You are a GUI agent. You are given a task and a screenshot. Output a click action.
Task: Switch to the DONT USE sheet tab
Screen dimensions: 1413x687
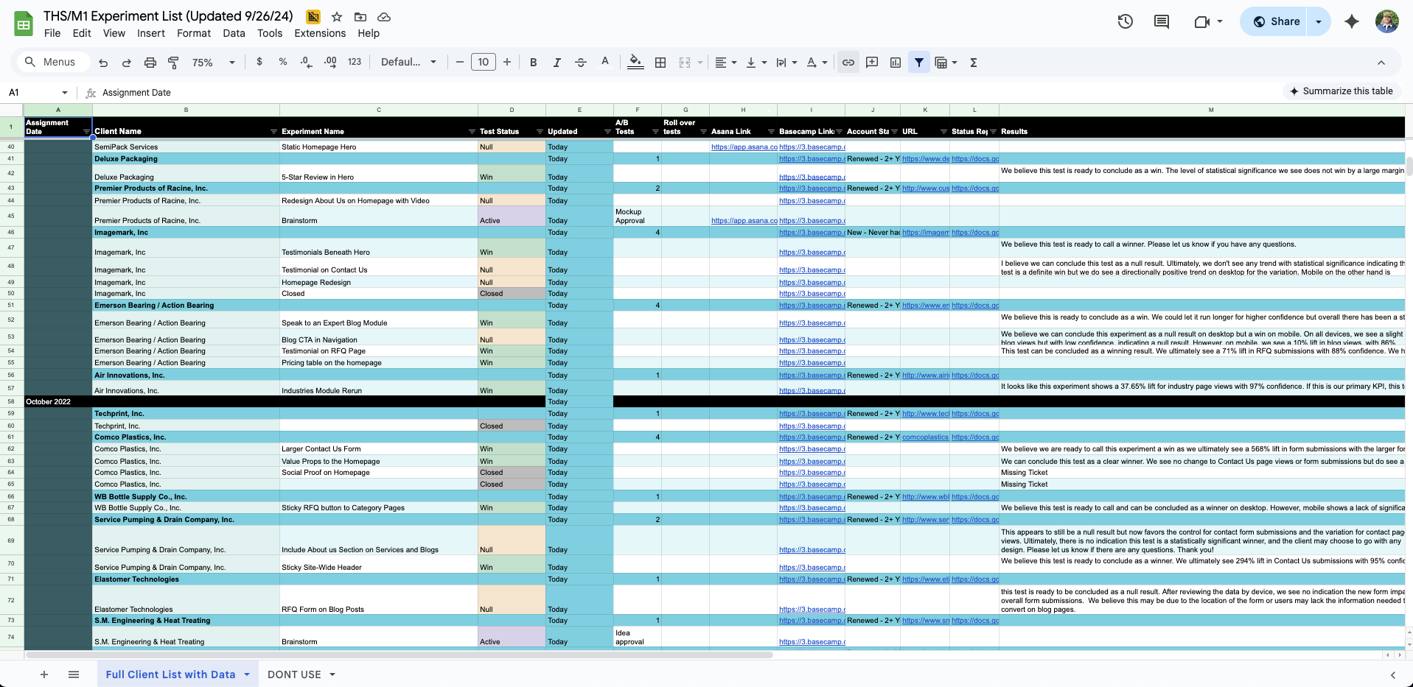pos(294,674)
